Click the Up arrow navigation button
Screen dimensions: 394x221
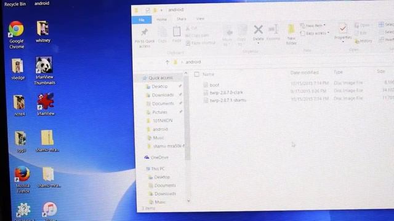(167, 62)
